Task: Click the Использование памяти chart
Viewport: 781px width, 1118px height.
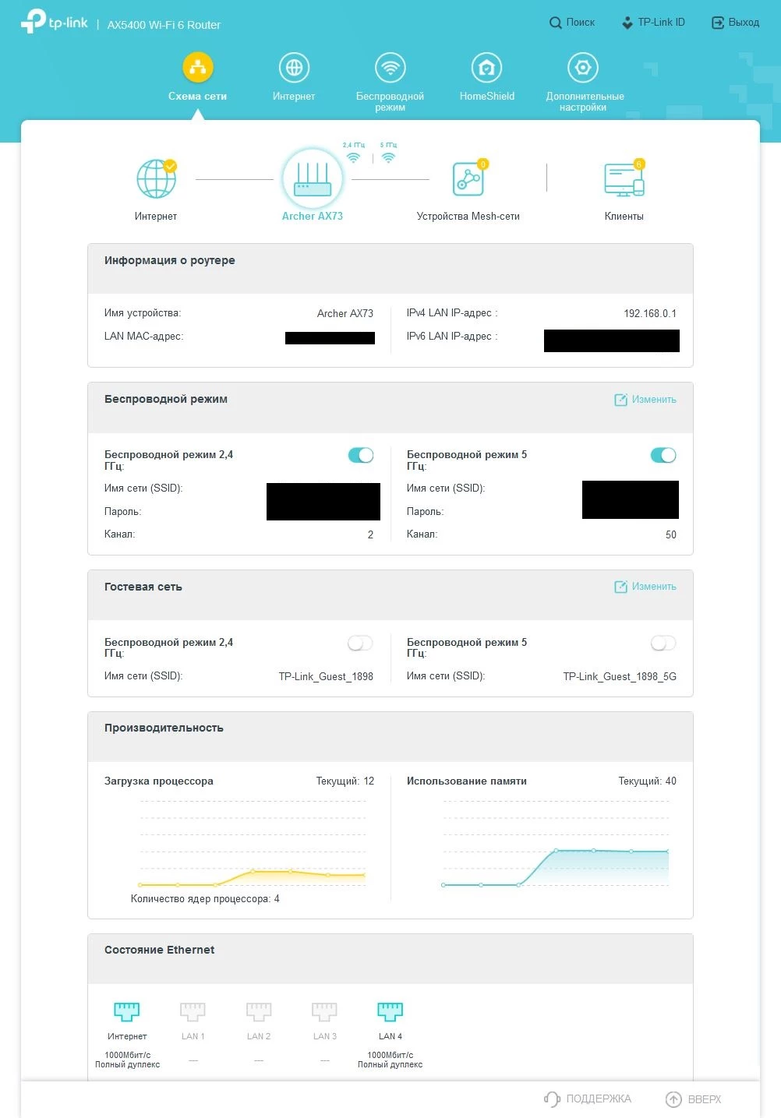Action: [555, 844]
